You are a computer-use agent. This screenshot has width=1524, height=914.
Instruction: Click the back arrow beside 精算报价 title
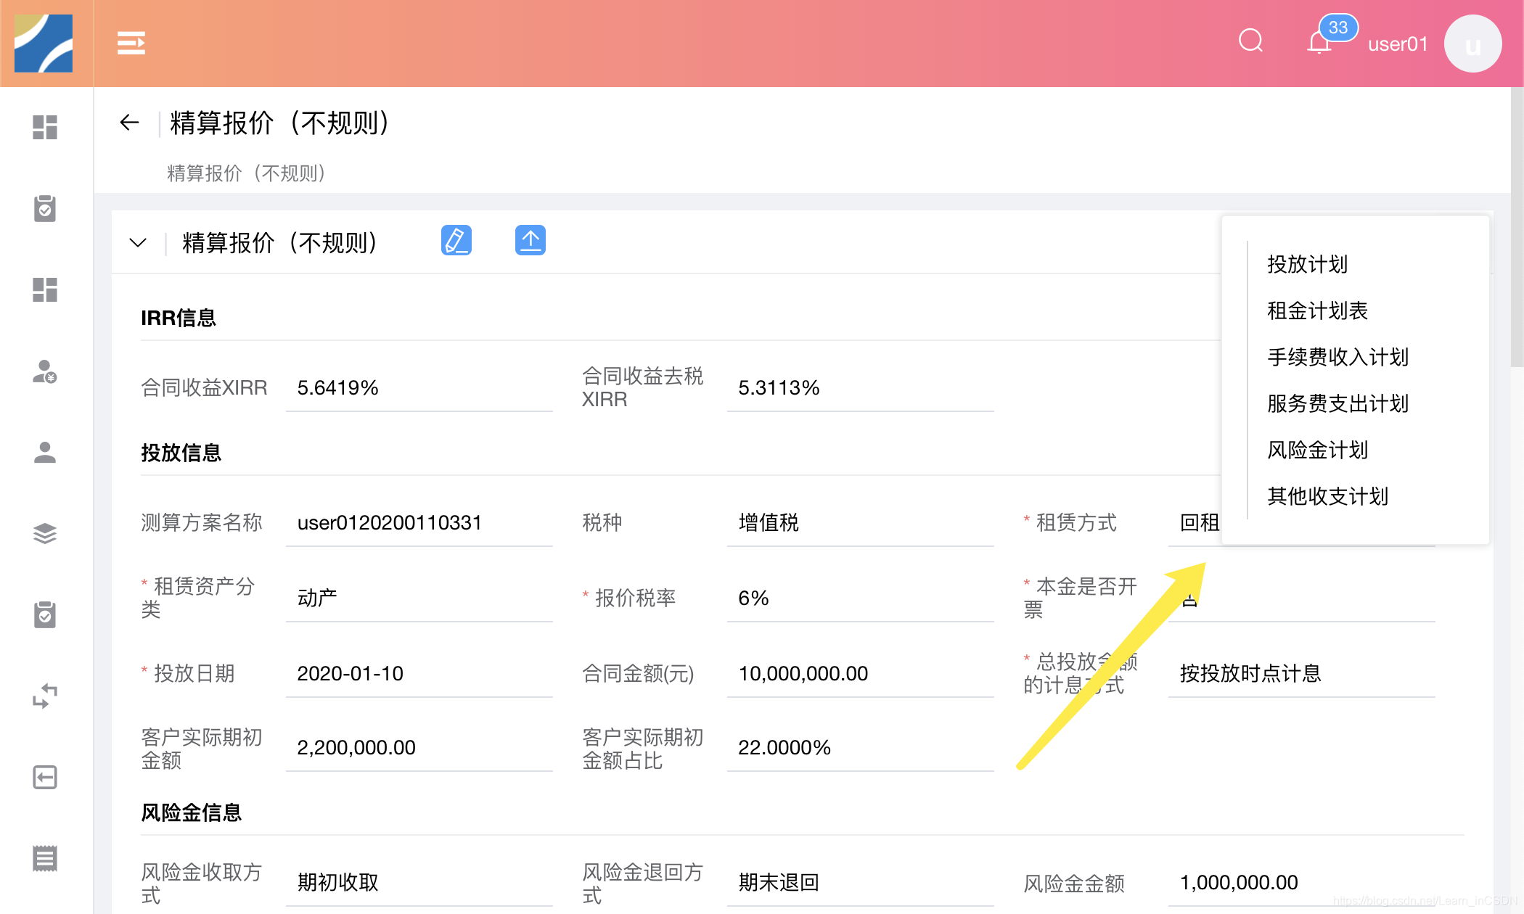coord(129,123)
